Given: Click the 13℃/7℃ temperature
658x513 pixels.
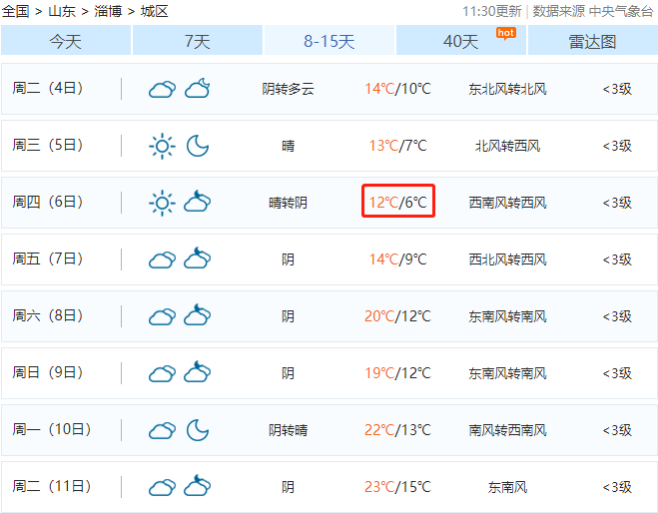Looking at the screenshot, I should (397, 146).
